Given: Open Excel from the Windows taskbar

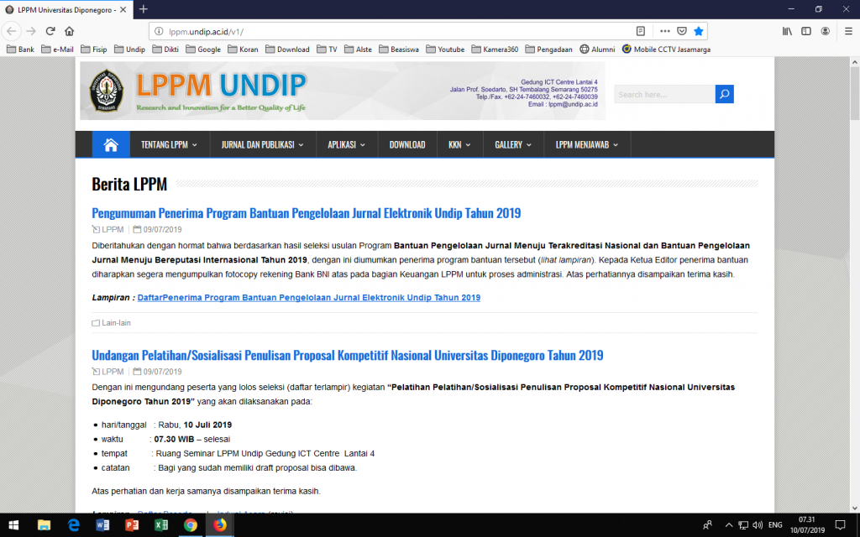Looking at the screenshot, I should [x=160, y=525].
